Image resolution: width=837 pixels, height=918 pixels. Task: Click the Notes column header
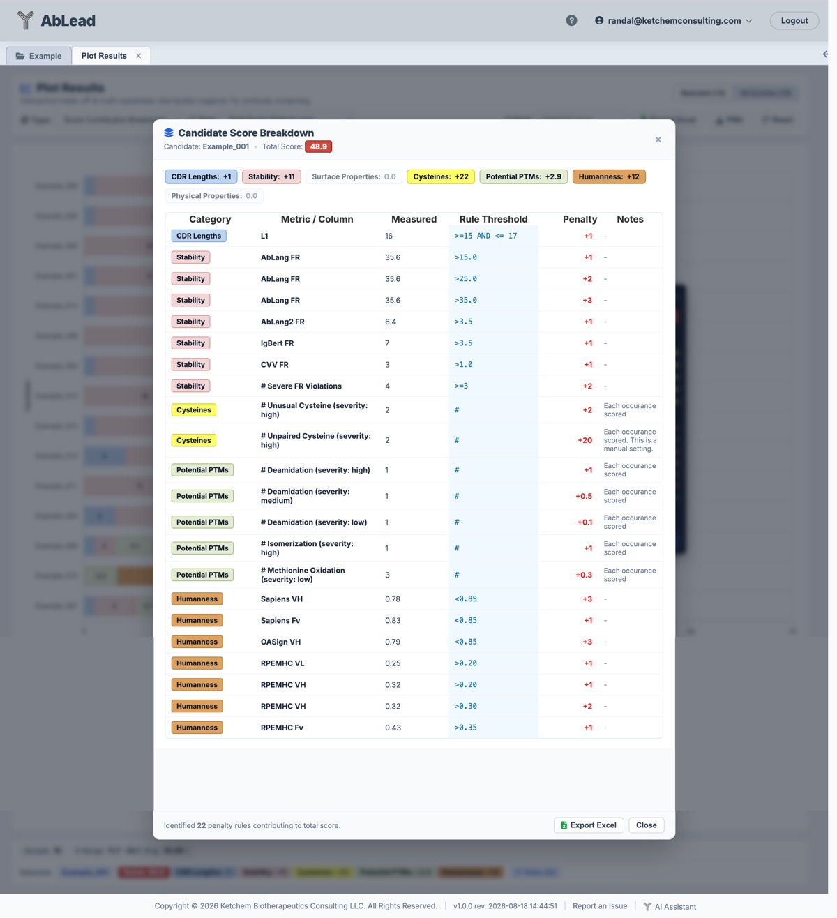630,219
